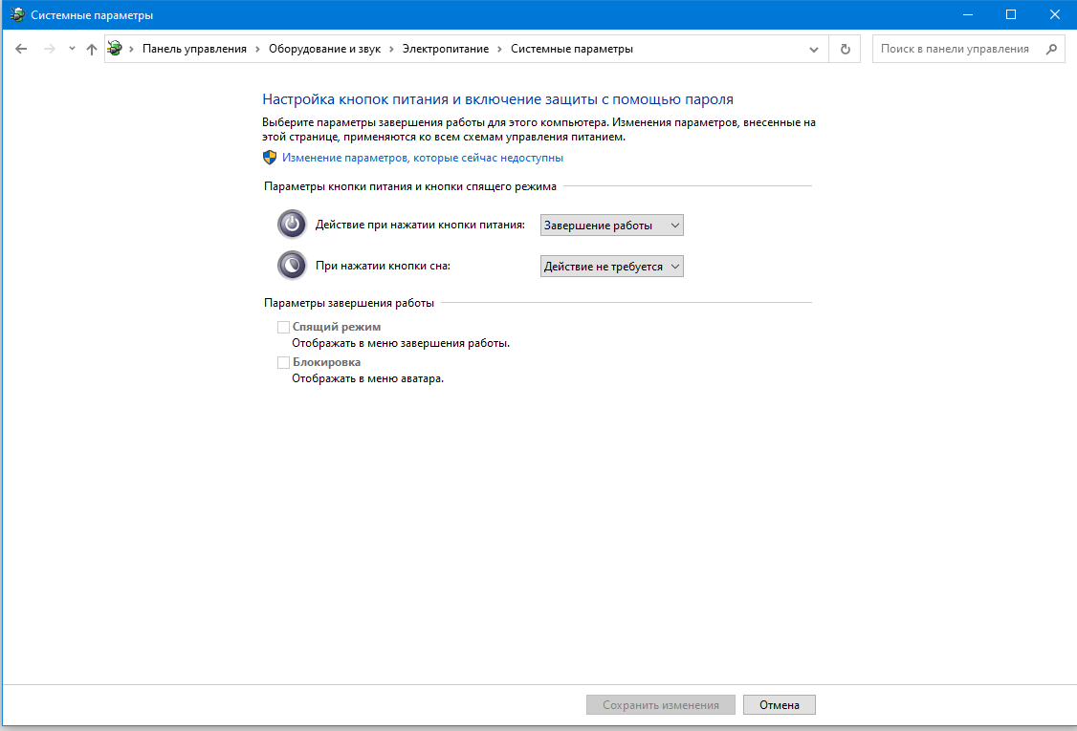Maximize the Системные параметры window
The height and width of the screenshot is (731, 1077).
pos(1011,14)
